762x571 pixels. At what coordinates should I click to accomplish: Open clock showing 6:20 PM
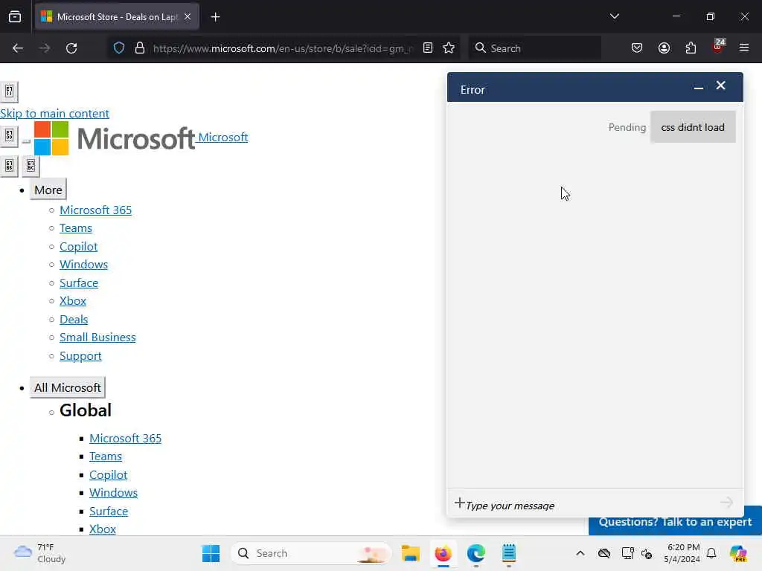point(682,553)
